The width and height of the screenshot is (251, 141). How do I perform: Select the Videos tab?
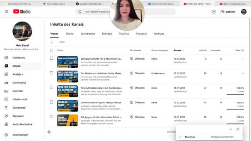pos(54,34)
